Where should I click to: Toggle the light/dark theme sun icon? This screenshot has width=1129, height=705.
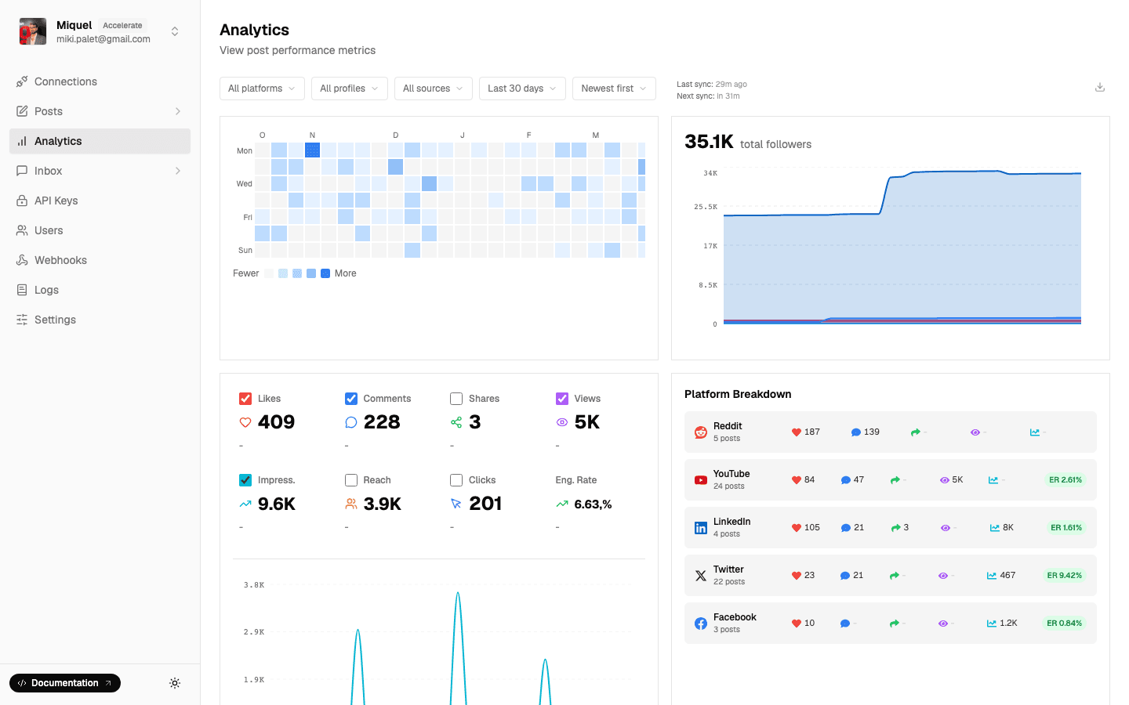(175, 683)
